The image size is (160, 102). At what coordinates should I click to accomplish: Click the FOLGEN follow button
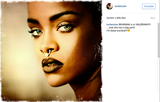149,6
